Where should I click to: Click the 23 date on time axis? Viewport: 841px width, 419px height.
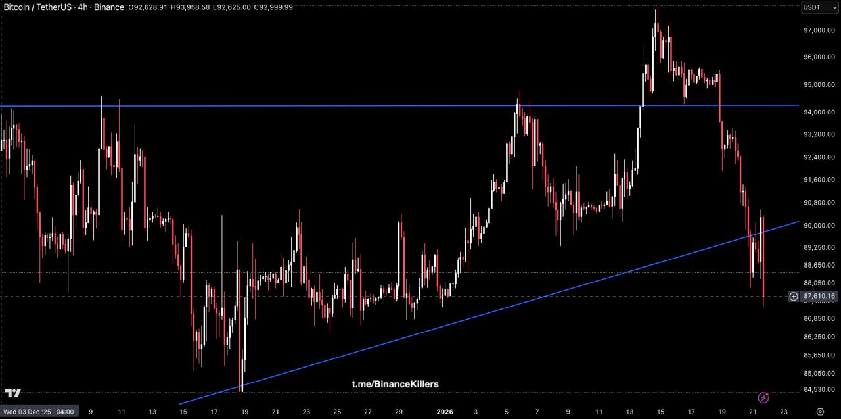(783, 412)
